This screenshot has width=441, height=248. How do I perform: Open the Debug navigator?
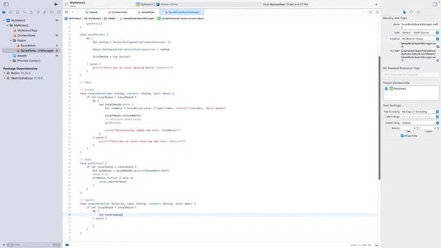45,12
